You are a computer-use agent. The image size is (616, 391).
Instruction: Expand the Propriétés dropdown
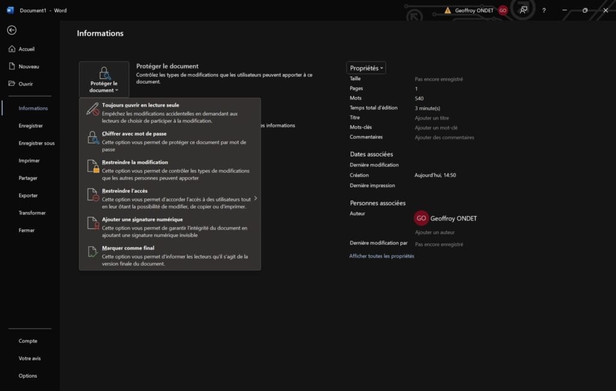[x=366, y=67]
